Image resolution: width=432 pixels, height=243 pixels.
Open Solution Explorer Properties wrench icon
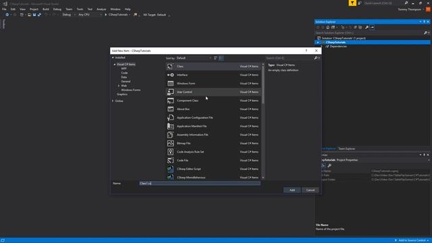coord(367,27)
